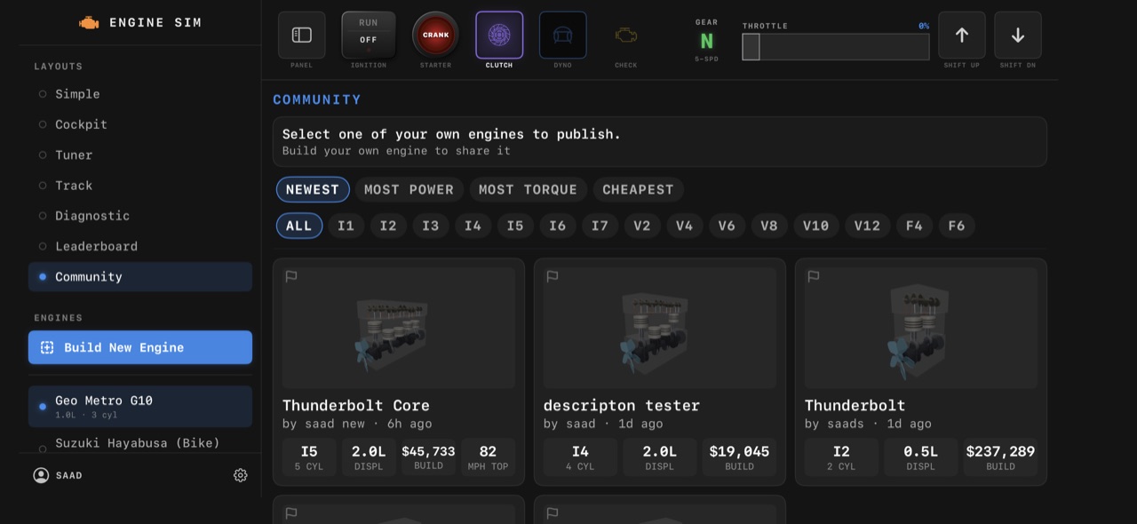Click the publish engine prompt box
Screen dimensions: 1137x524
tap(660, 142)
